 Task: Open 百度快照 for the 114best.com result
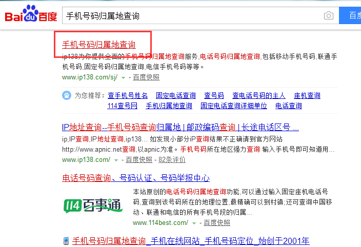click(x=217, y=222)
